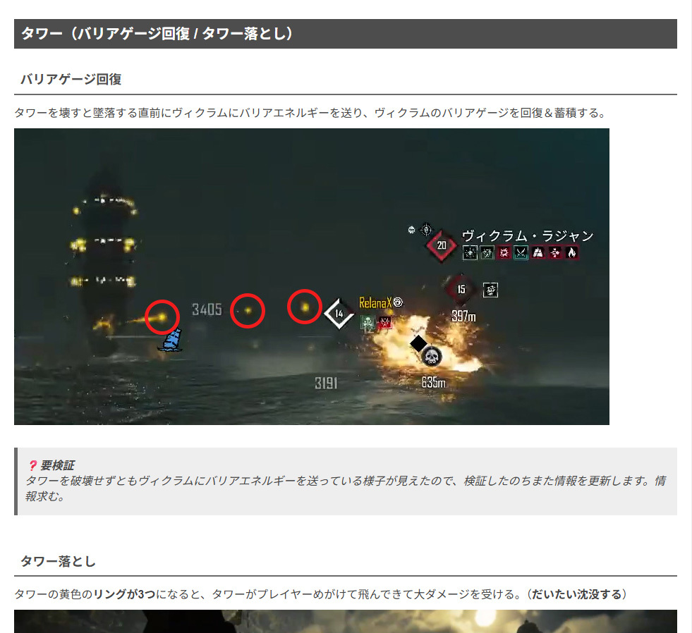Open the barrier energy gameplay screenshot

tap(312, 276)
